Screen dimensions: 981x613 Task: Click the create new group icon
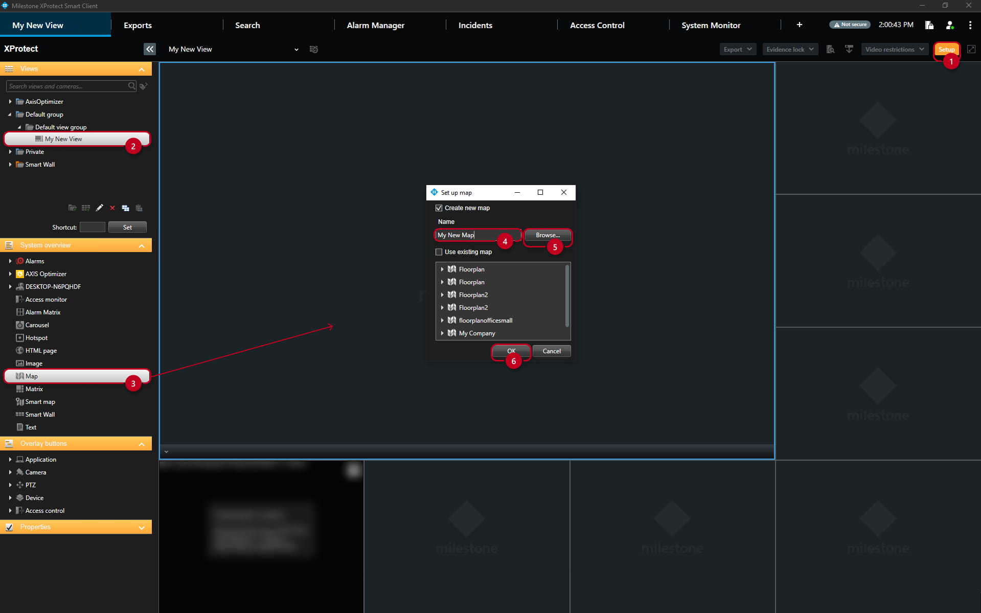coord(73,208)
